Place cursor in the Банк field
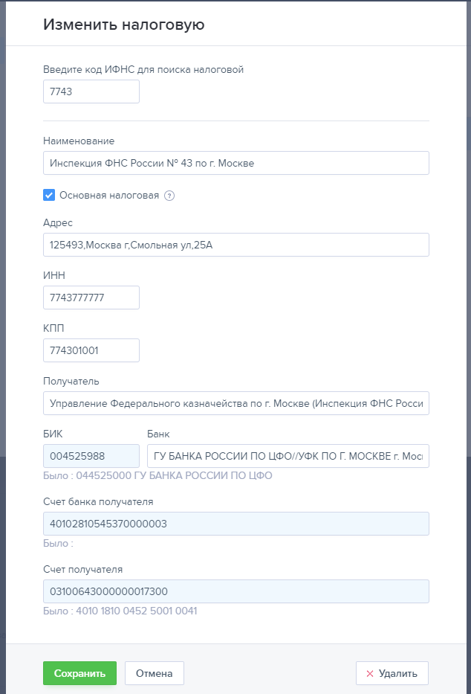The width and height of the screenshot is (471, 694). (288, 456)
